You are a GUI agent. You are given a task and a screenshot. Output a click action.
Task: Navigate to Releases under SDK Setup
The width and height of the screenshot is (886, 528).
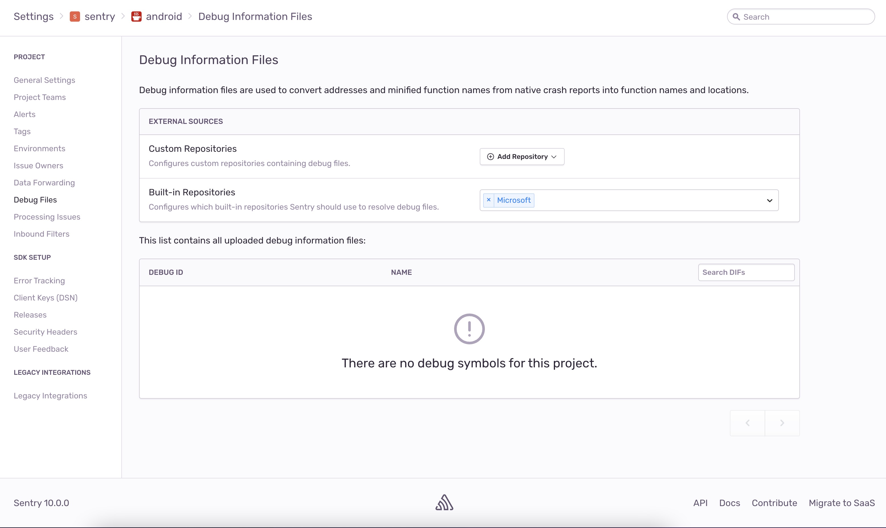(x=30, y=315)
